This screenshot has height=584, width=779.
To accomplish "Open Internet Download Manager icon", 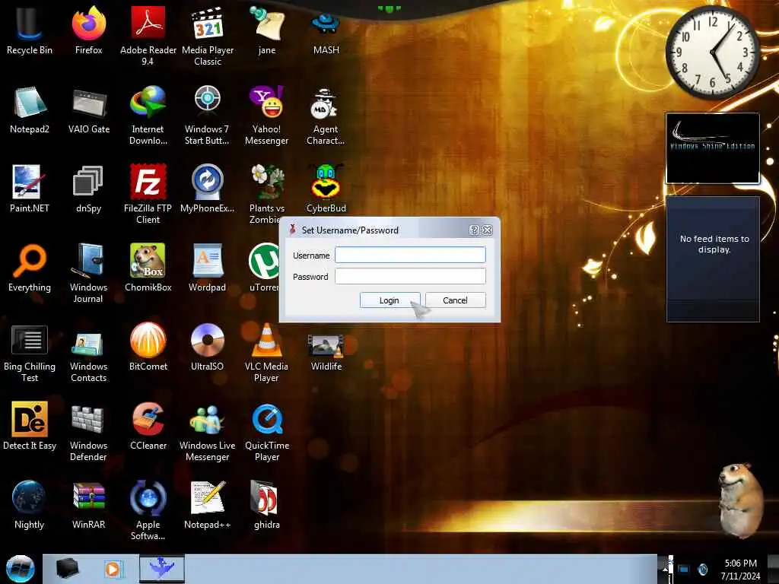I will (x=148, y=116).
